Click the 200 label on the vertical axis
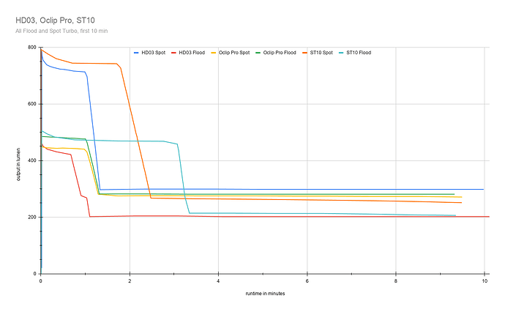 tap(32, 217)
